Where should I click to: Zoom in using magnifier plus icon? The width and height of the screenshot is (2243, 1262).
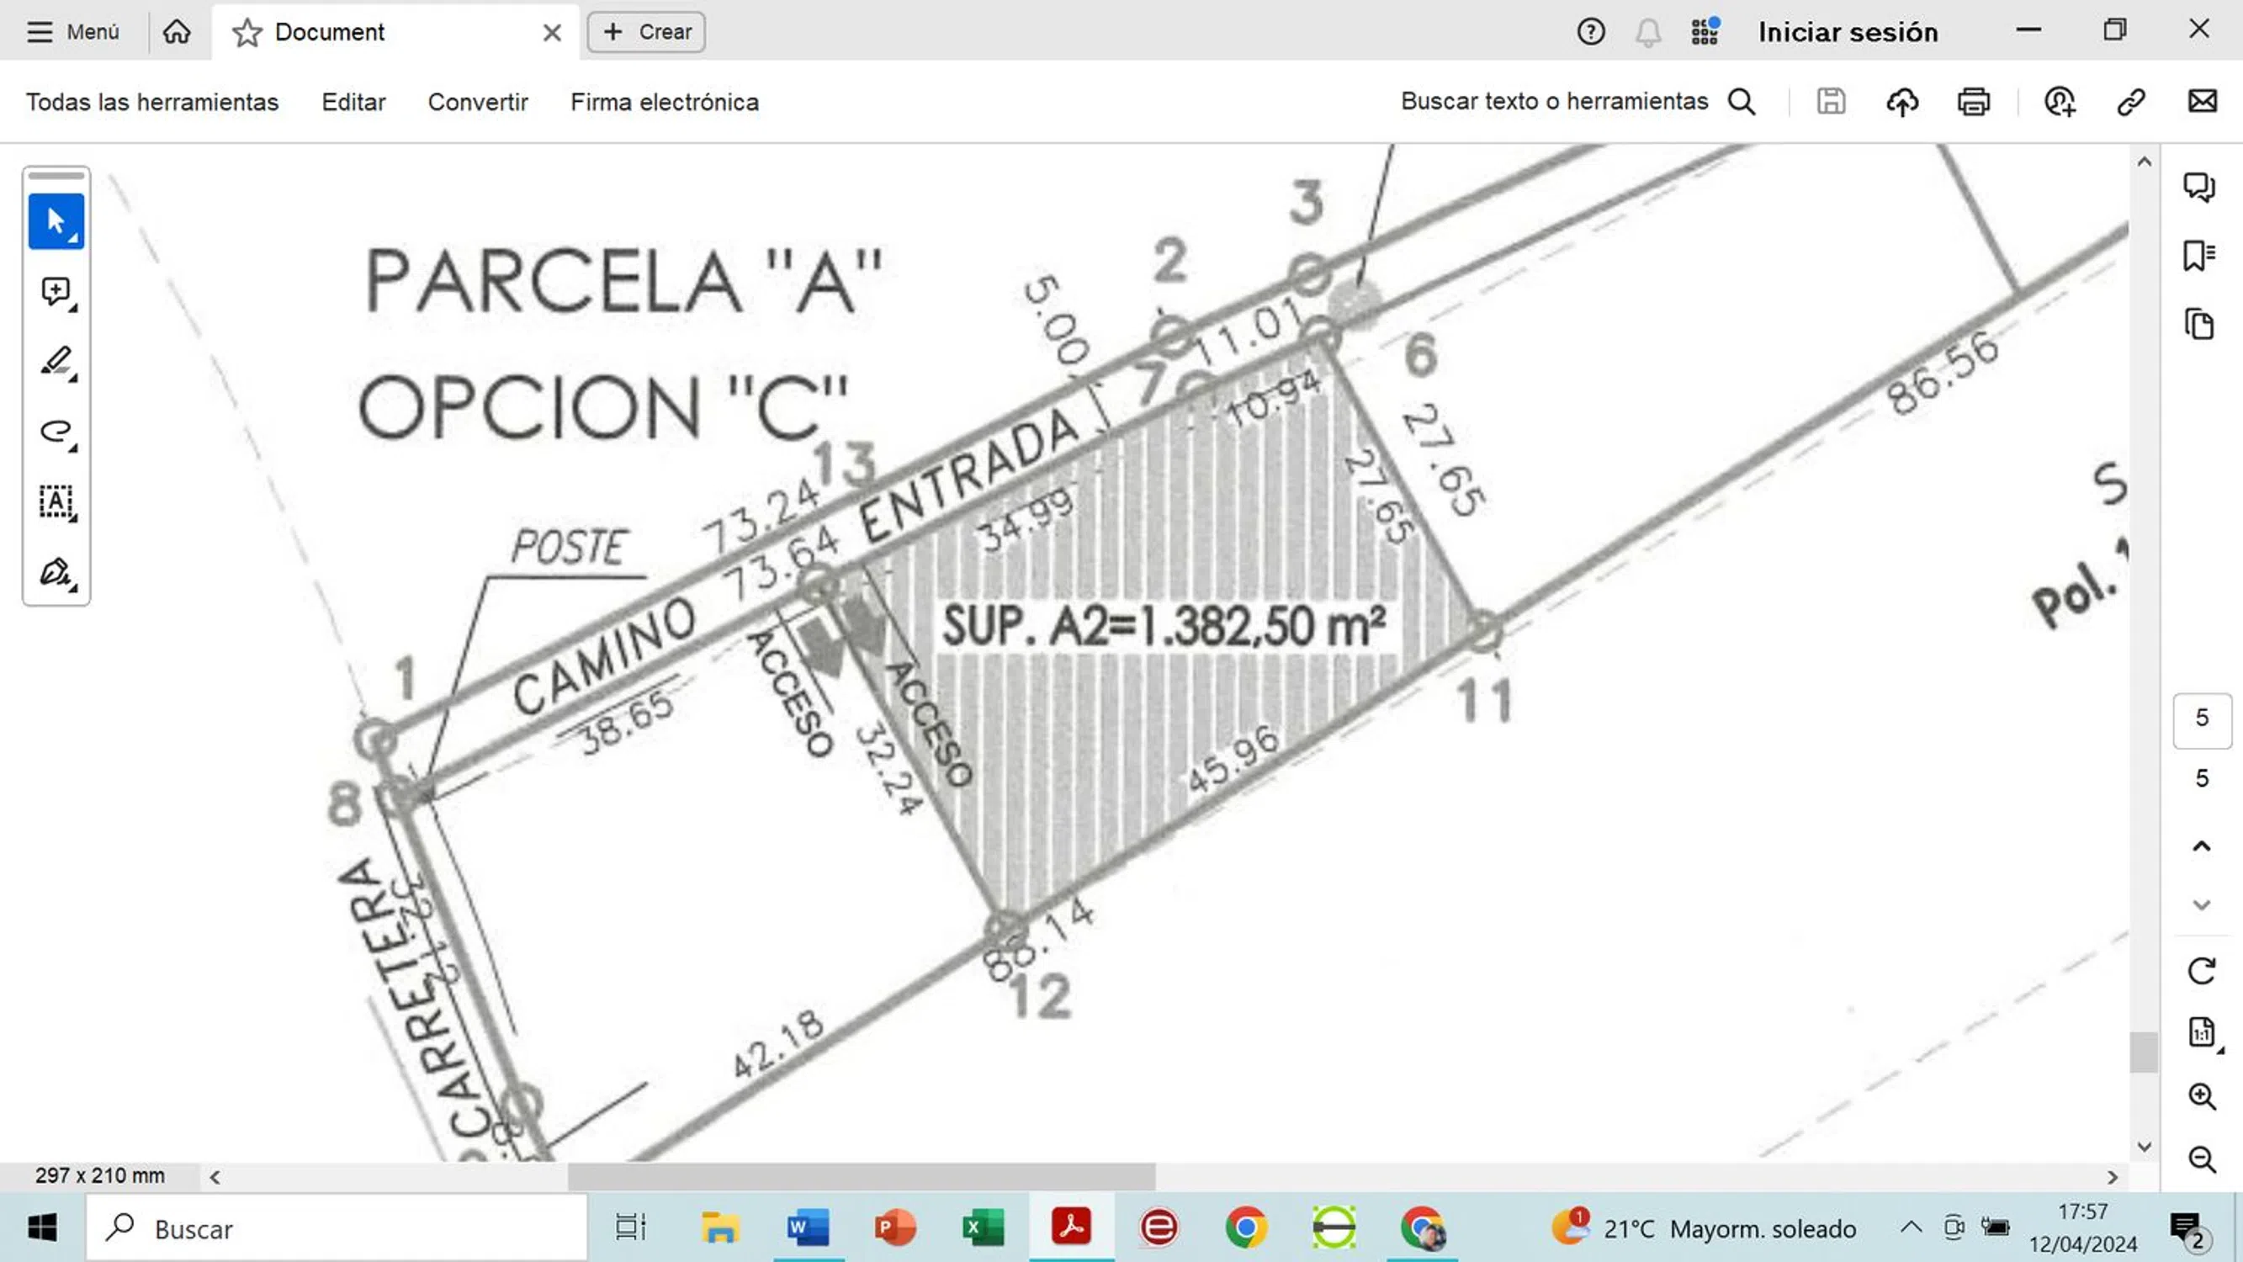[2201, 1095]
